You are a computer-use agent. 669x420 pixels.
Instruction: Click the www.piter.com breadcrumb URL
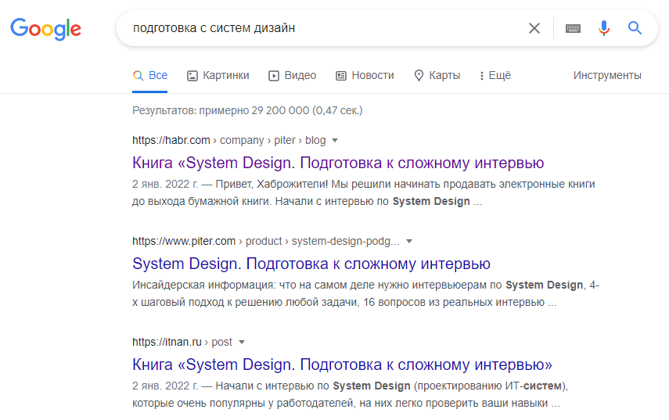(x=265, y=242)
